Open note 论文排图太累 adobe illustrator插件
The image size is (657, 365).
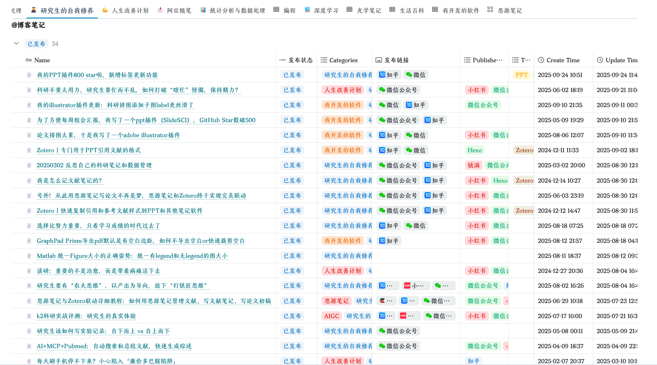pos(108,135)
